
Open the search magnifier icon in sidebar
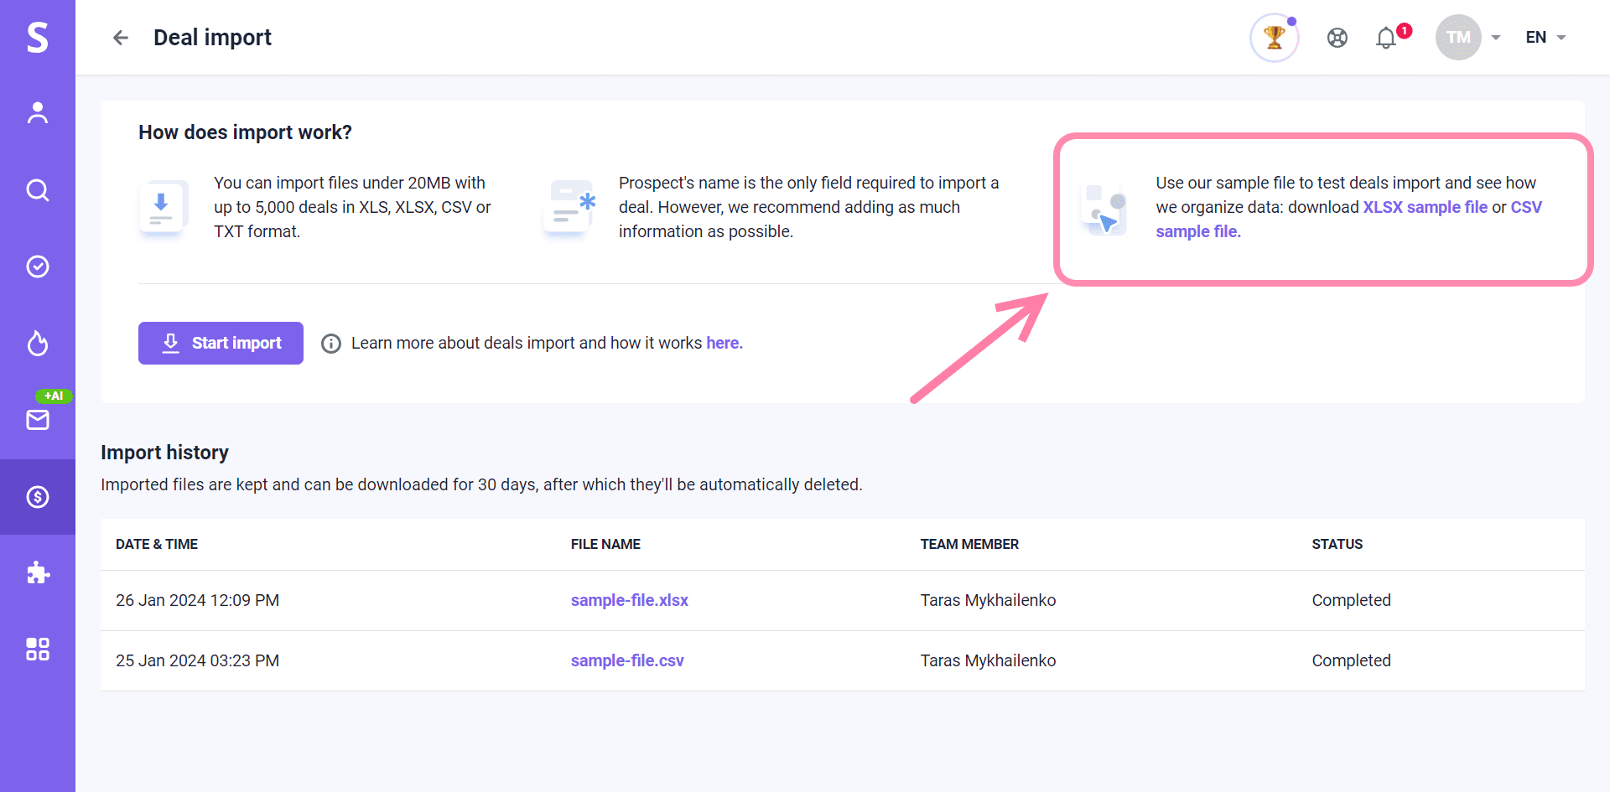coord(38,190)
